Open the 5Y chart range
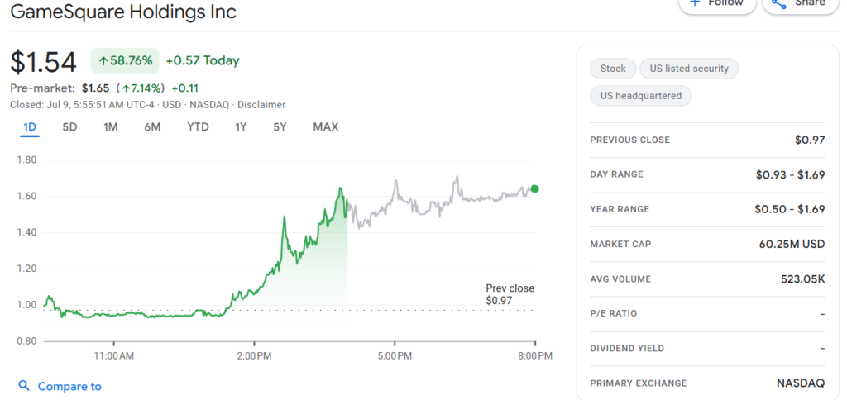Image resolution: width=847 pixels, height=400 pixels. pos(280,127)
